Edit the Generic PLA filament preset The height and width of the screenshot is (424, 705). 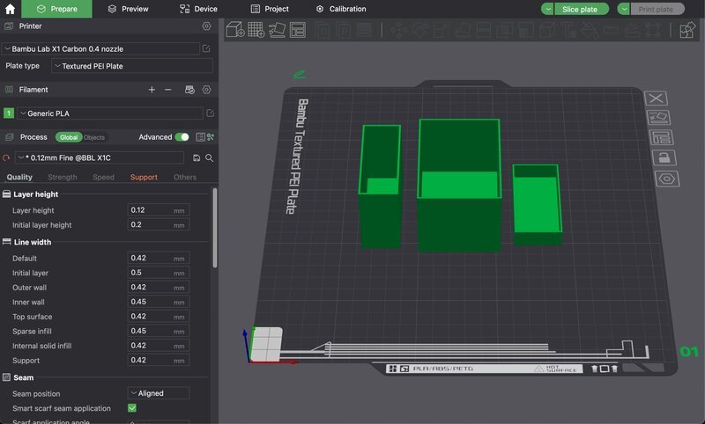(x=210, y=113)
